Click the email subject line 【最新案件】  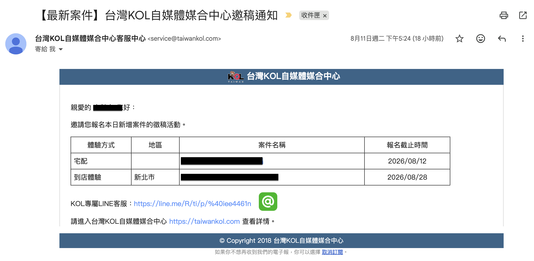(x=158, y=15)
